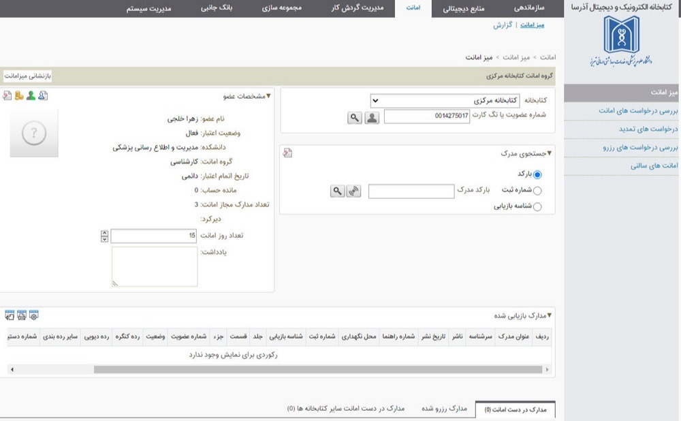Switch to مدارک در دست امانت (0) tab
This screenshot has width=681, height=421.
(515, 409)
